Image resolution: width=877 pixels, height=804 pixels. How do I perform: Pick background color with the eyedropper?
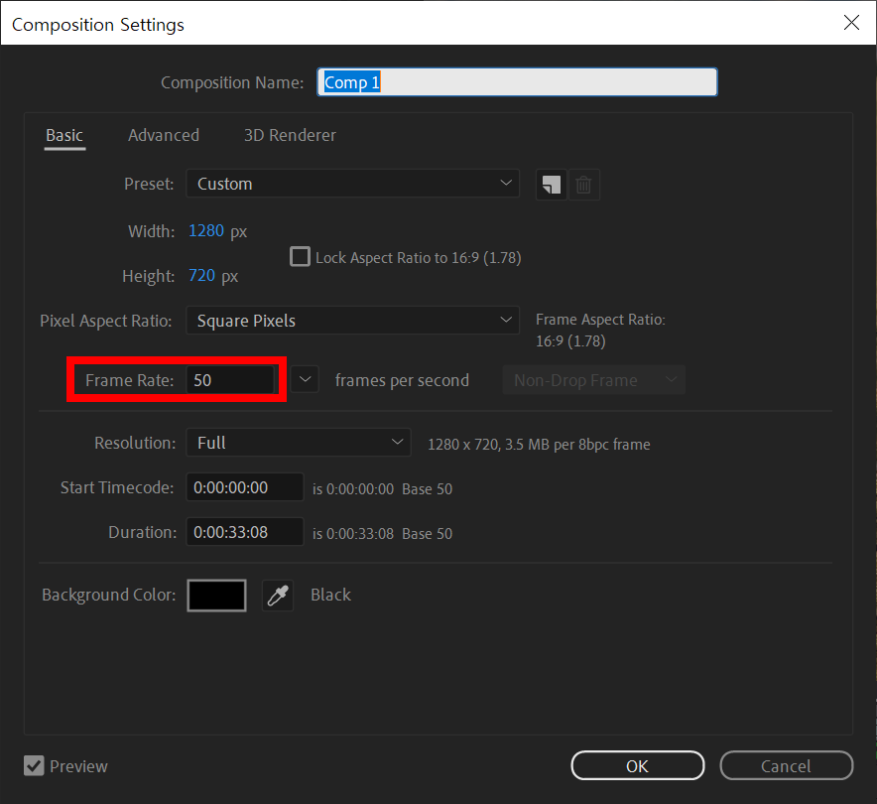(x=278, y=596)
